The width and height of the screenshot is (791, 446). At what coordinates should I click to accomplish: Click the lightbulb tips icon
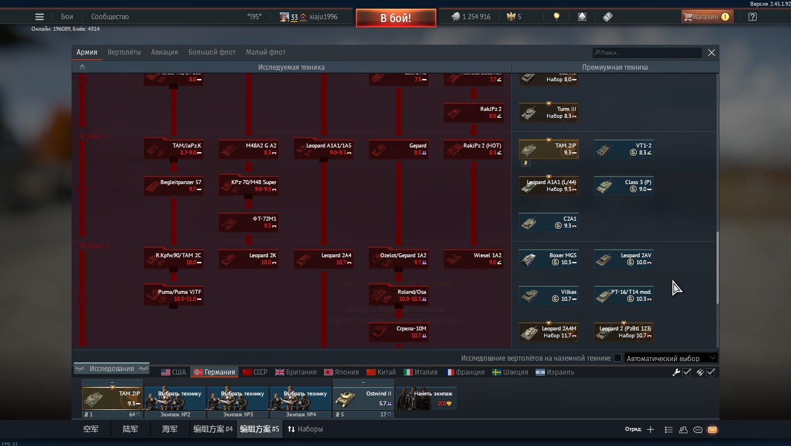pyautogui.click(x=556, y=17)
